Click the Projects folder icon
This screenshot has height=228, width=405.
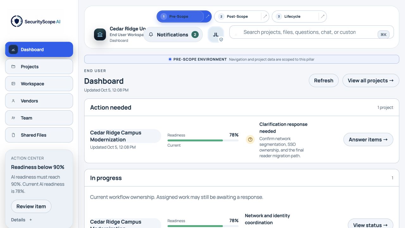13,66
